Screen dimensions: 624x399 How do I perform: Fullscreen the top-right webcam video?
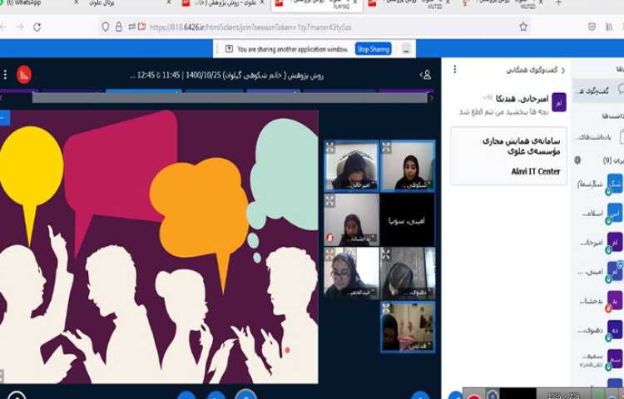click(385, 147)
